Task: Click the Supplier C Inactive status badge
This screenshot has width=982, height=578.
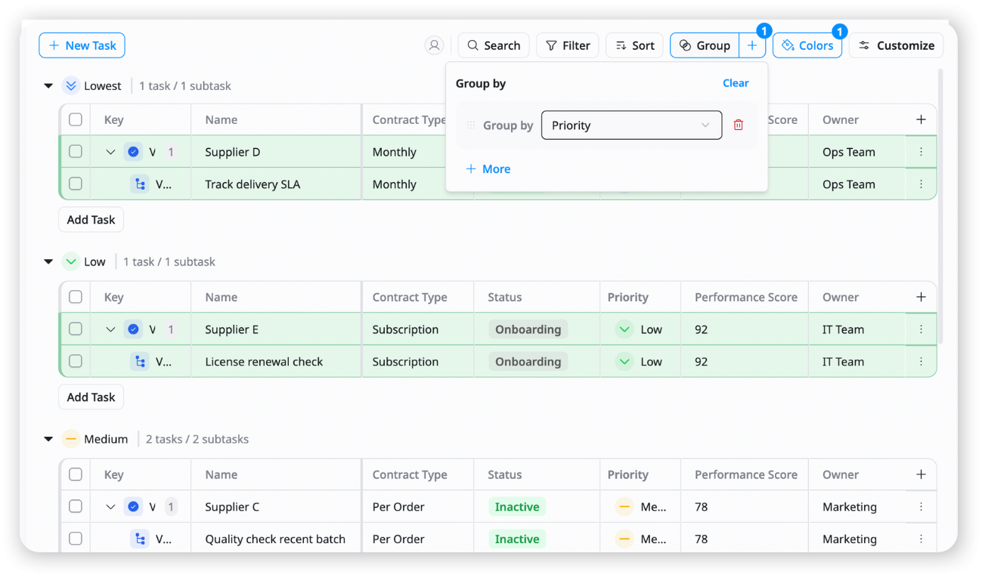Action: tap(517, 507)
